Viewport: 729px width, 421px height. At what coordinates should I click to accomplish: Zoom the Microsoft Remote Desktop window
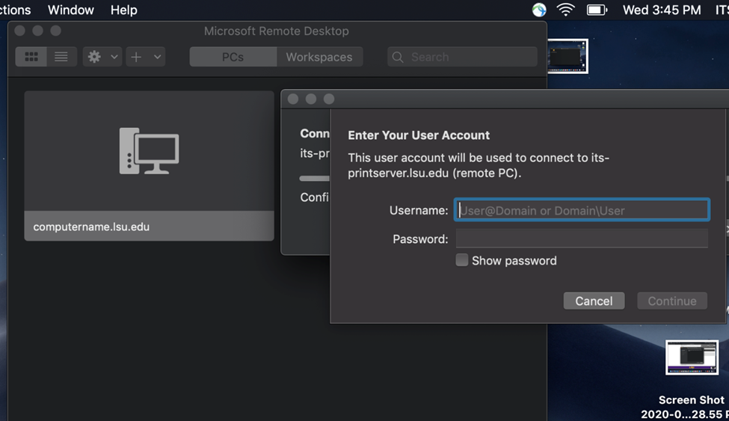coord(56,31)
